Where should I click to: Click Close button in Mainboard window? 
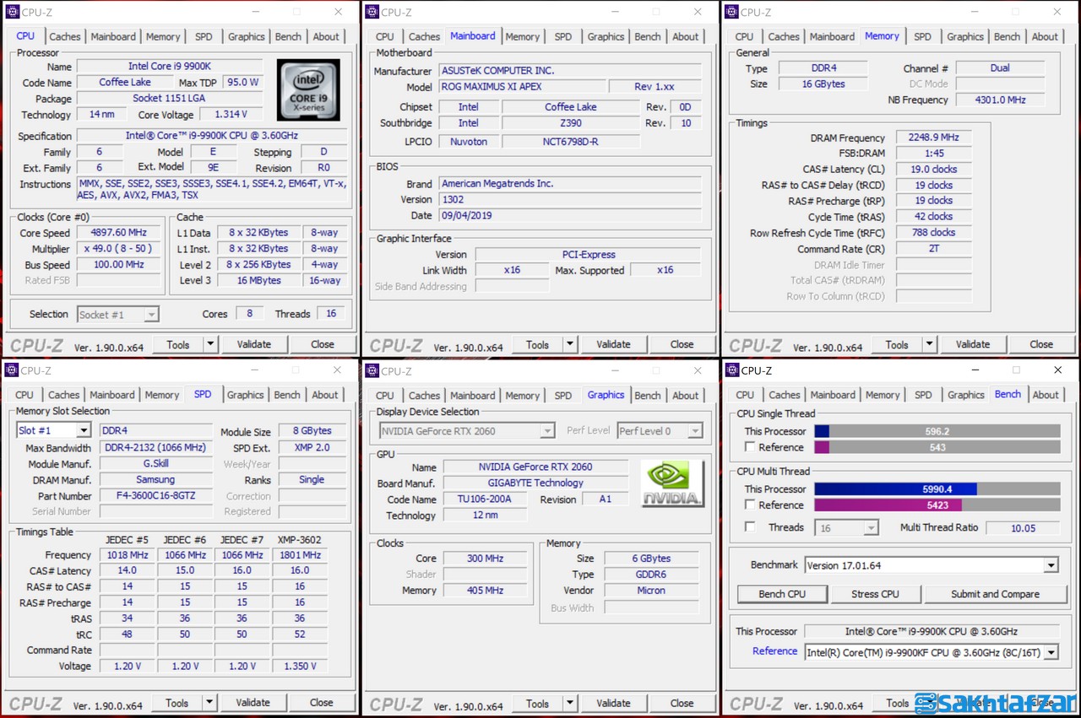682,344
